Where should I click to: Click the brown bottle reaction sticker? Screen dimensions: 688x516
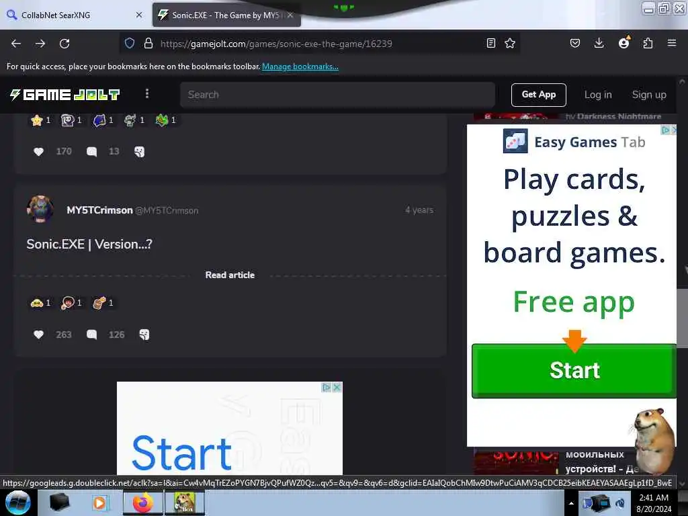point(99,303)
